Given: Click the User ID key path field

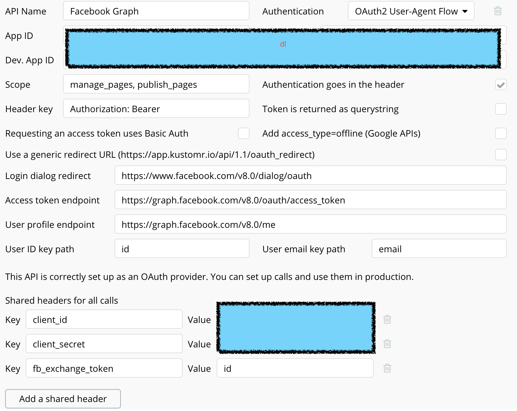Looking at the screenshot, I should pos(182,249).
